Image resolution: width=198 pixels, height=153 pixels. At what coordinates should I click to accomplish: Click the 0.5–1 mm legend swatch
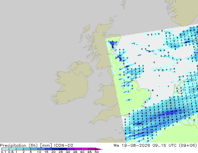[x=12, y=149]
